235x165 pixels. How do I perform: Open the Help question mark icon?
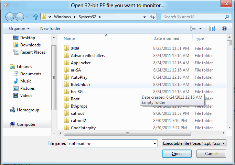[x=224, y=29]
